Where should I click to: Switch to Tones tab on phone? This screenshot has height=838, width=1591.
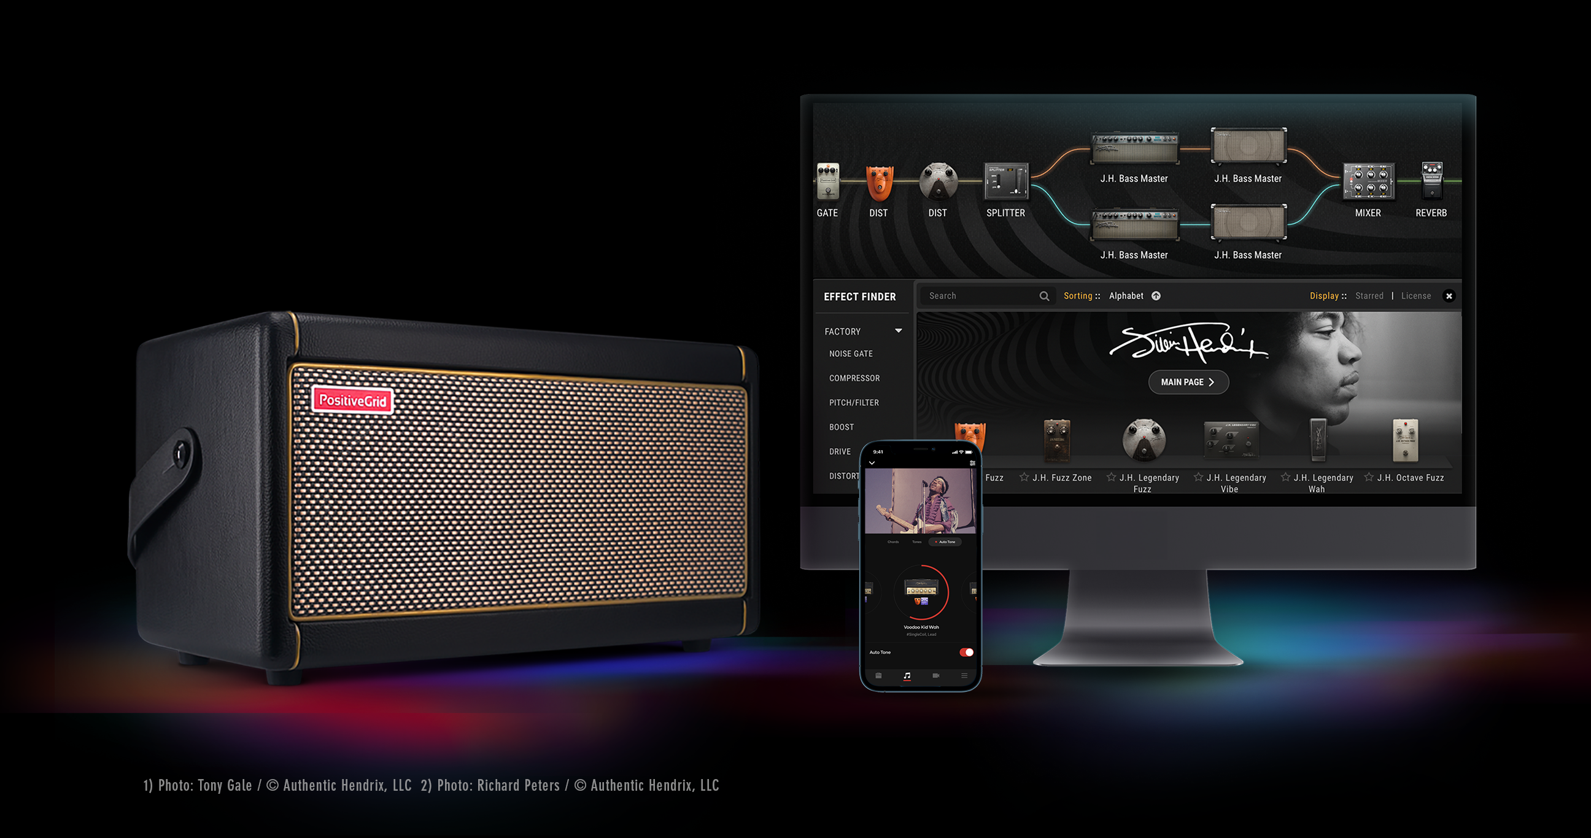pos(916,541)
